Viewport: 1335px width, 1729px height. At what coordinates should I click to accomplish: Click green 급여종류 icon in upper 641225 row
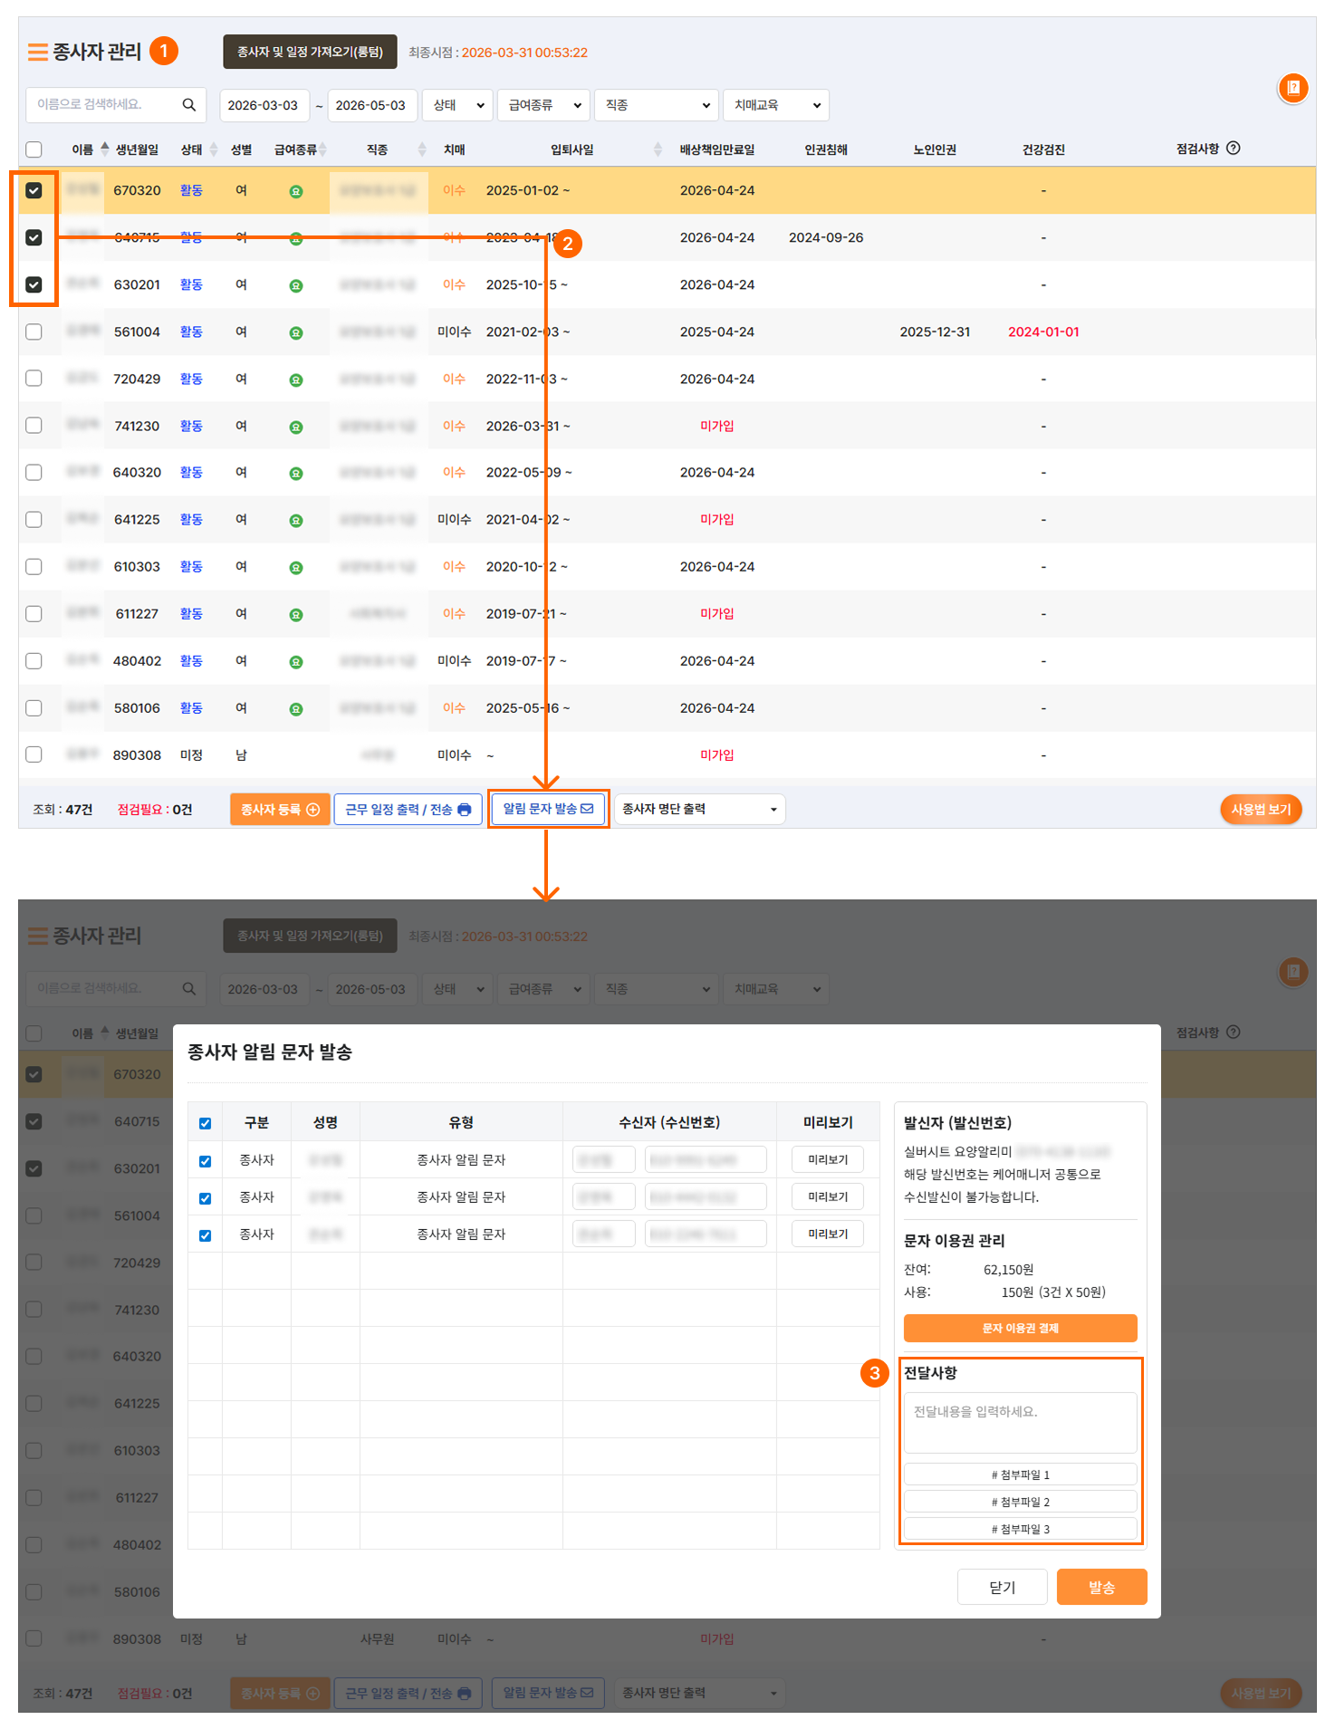tap(296, 520)
